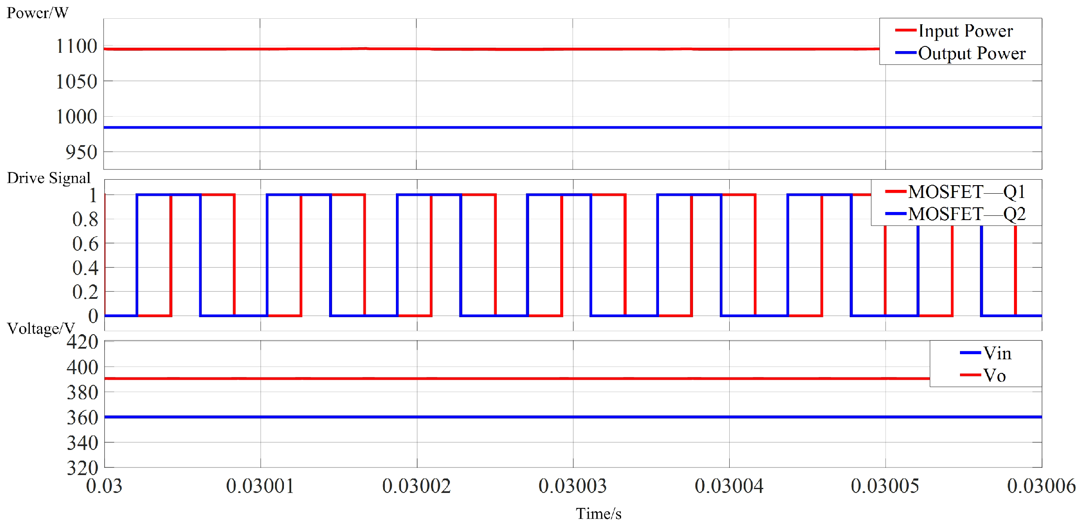Select the Voltage/V axis title
This screenshot has width=1080, height=527.
tap(41, 329)
